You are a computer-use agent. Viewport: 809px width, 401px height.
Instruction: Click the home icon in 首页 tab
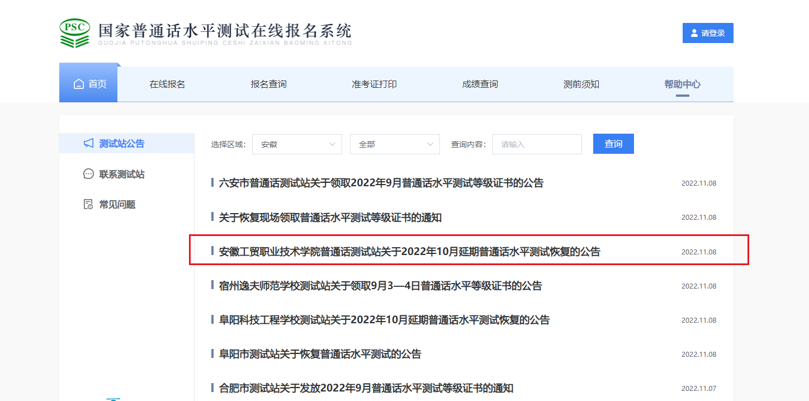pos(79,84)
